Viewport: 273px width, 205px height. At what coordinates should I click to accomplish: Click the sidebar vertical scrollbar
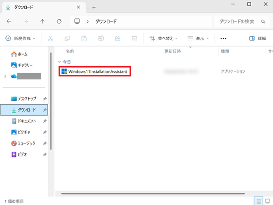click(x=51, y=101)
